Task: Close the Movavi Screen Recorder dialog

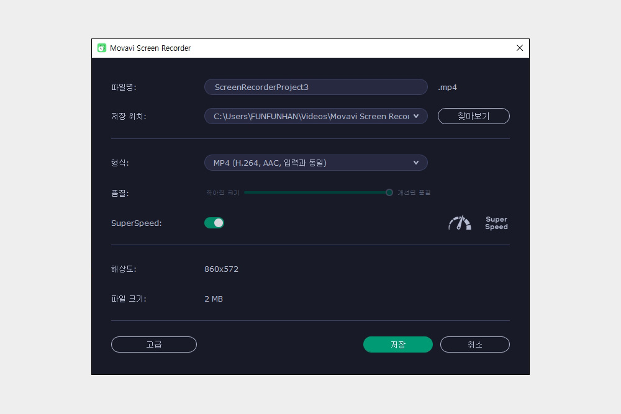Action: [x=520, y=48]
